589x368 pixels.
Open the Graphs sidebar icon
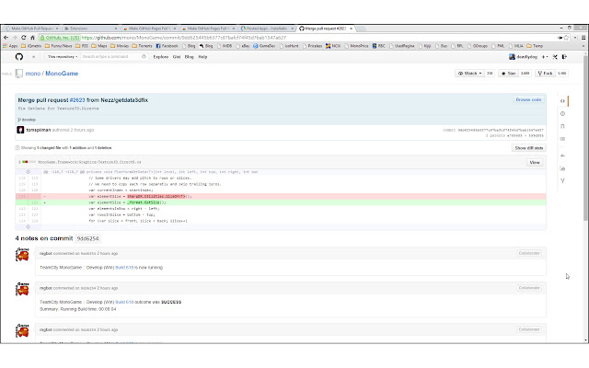pos(562,168)
